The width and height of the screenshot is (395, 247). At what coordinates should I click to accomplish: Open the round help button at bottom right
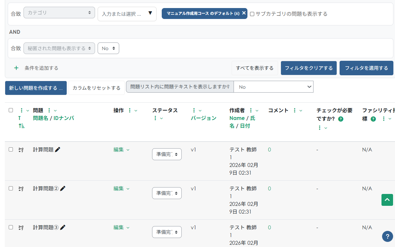[387, 236]
